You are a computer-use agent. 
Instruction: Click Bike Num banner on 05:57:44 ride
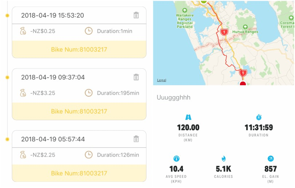(79, 173)
